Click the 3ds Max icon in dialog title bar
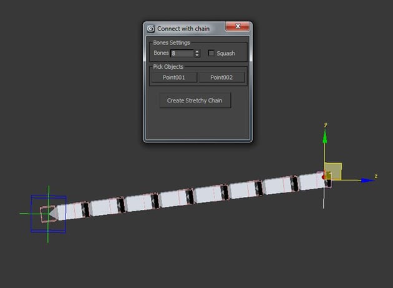Screen dimensions: 393x288 (150, 28)
